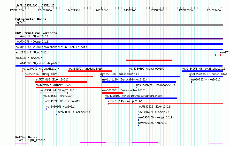Click the esv6931 (Ahn2009) label

(29, 58)
